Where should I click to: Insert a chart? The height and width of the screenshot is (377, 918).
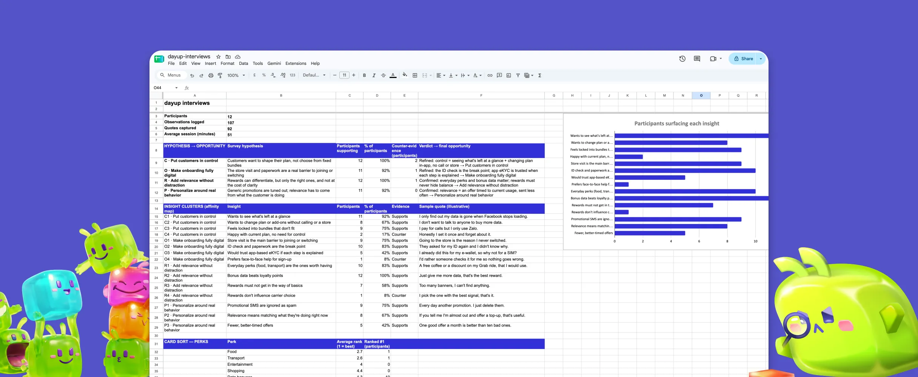[x=508, y=75]
